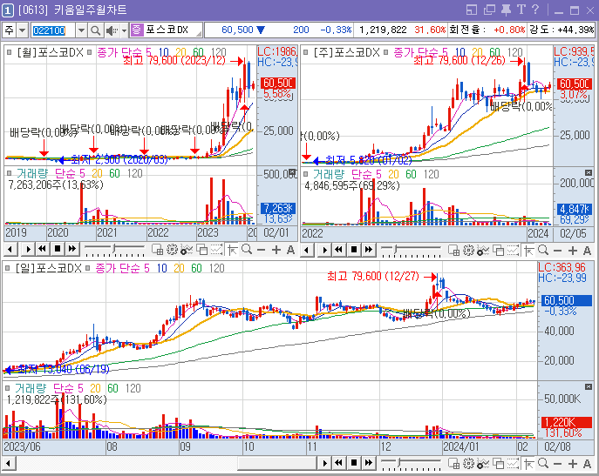The width and height of the screenshot is (599, 476).
Task: Stop the monthly chart playback
Action: click(x=58, y=250)
